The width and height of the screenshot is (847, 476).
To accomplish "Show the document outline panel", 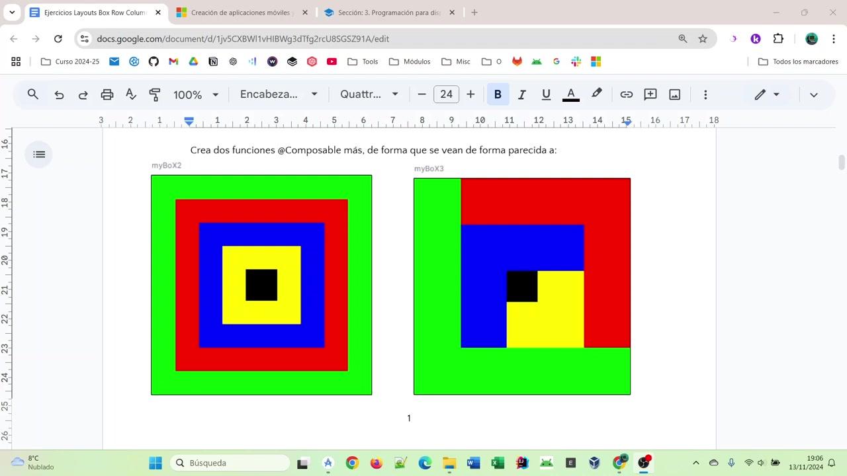I will (x=39, y=154).
